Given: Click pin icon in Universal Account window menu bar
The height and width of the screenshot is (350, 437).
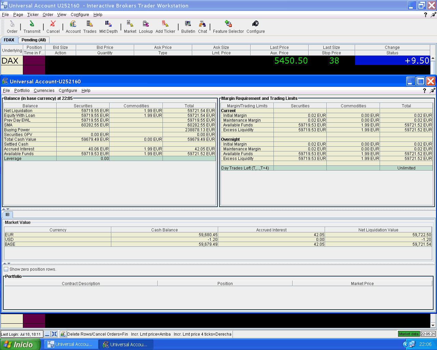Looking at the screenshot, I should coord(432,91).
